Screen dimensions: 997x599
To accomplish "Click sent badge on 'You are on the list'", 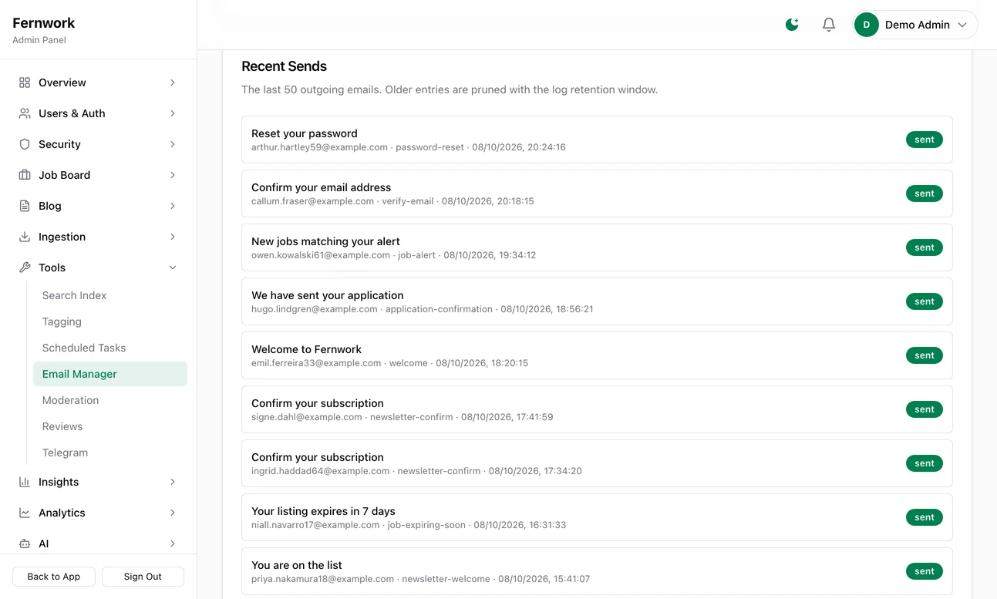I will click(x=925, y=571).
